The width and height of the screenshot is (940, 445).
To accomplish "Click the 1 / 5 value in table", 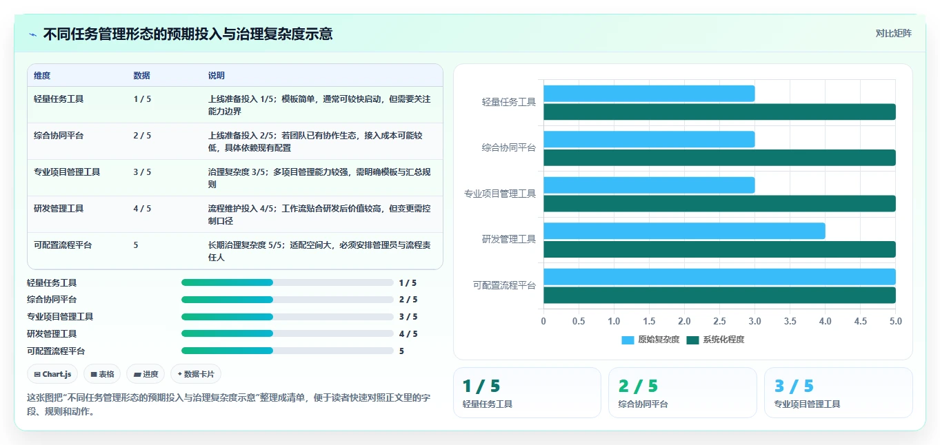I will [142, 99].
